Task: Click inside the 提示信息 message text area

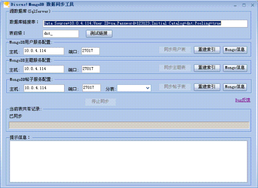Action: tap(129, 161)
